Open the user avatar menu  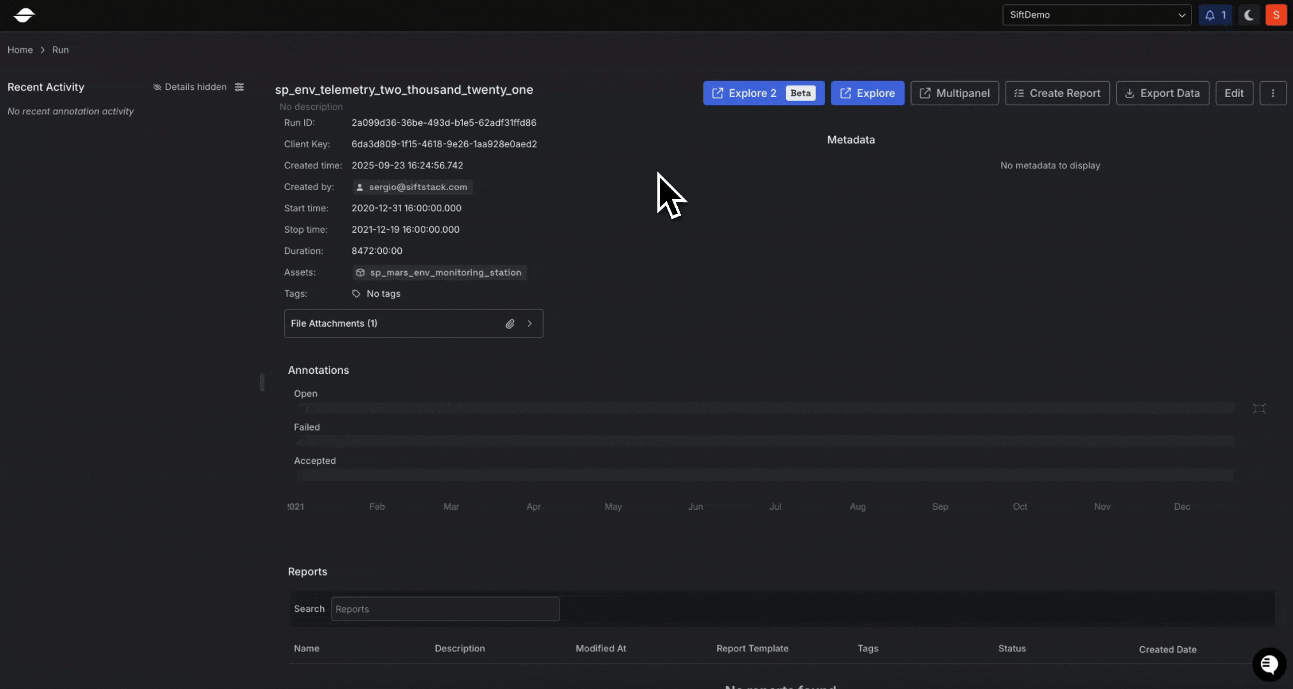pyautogui.click(x=1276, y=15)
